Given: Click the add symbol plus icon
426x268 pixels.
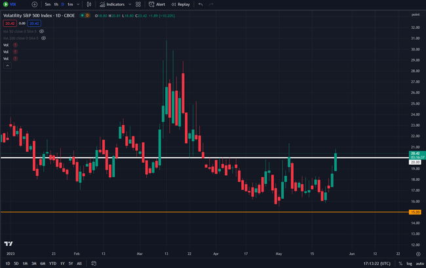Looking at the screenshot, I should click(x=33, y=4).
